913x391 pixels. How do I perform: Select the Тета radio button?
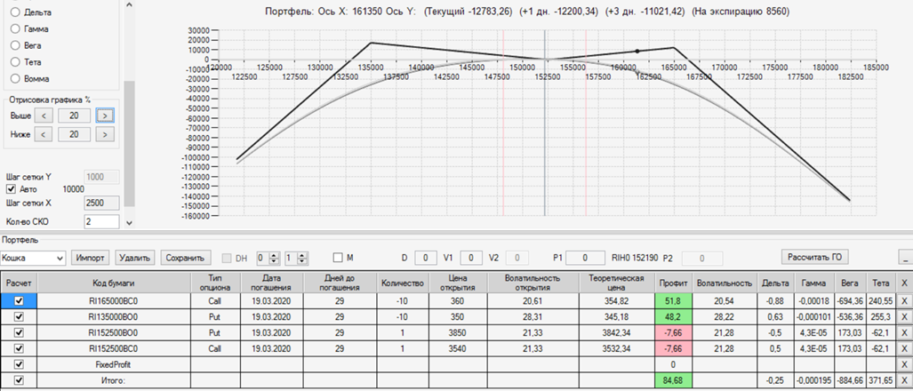15,61
